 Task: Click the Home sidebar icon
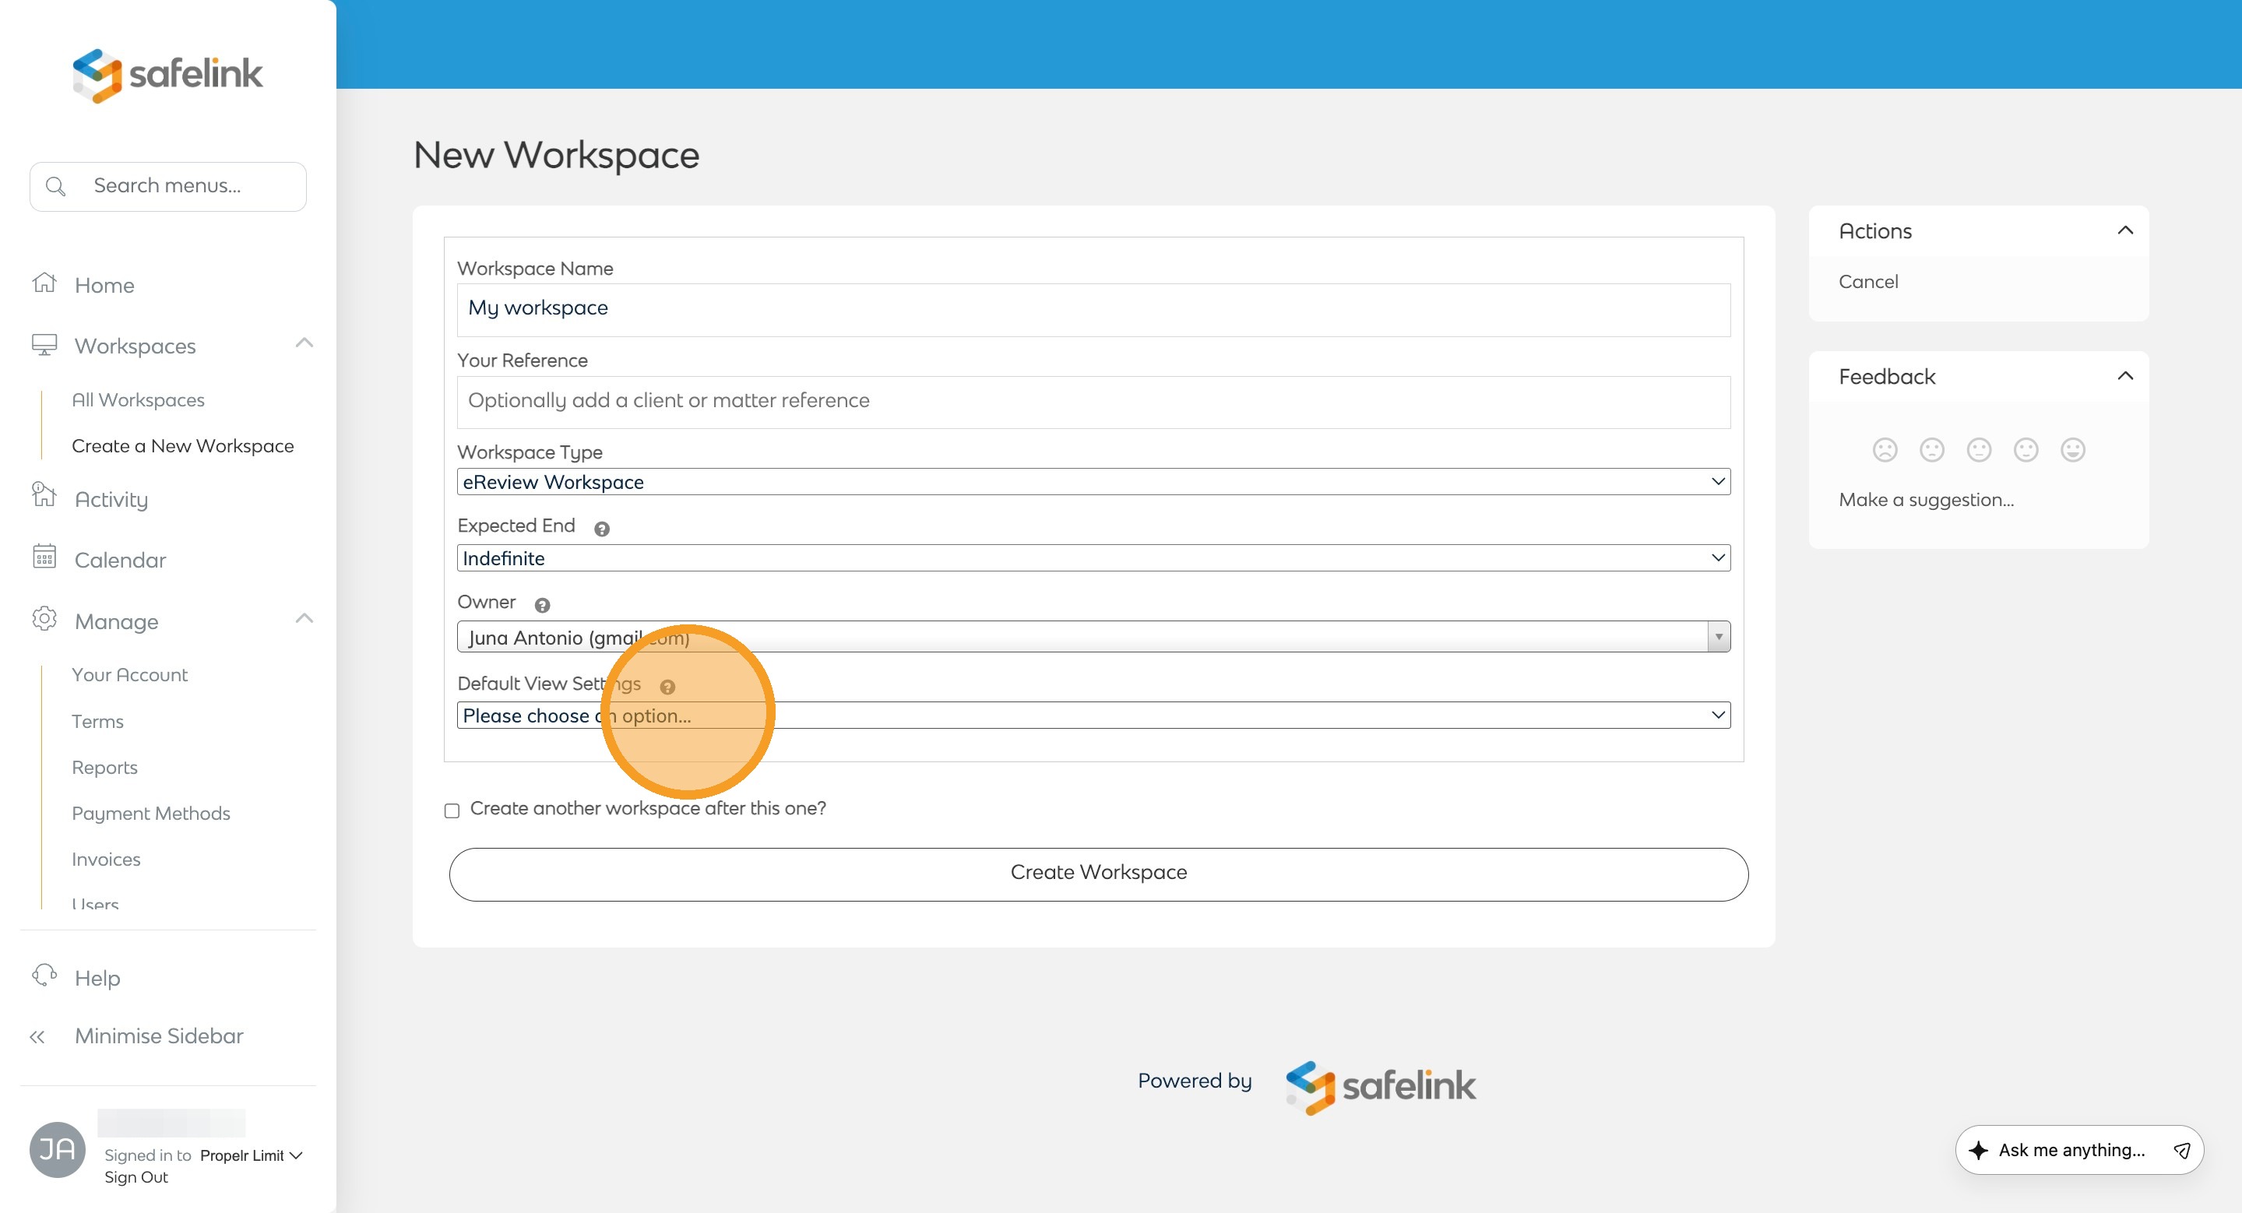click(44, 283)
